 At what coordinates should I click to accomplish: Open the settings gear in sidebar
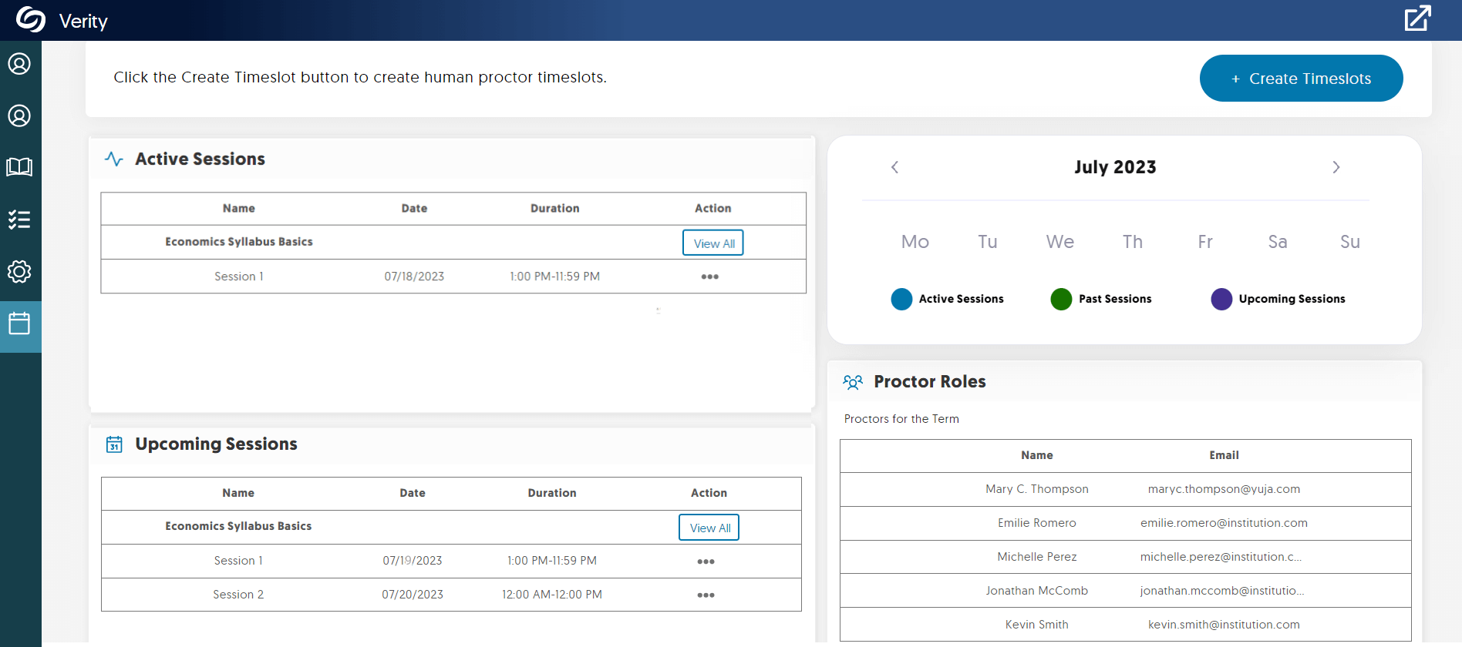click(x=19, y=271)
